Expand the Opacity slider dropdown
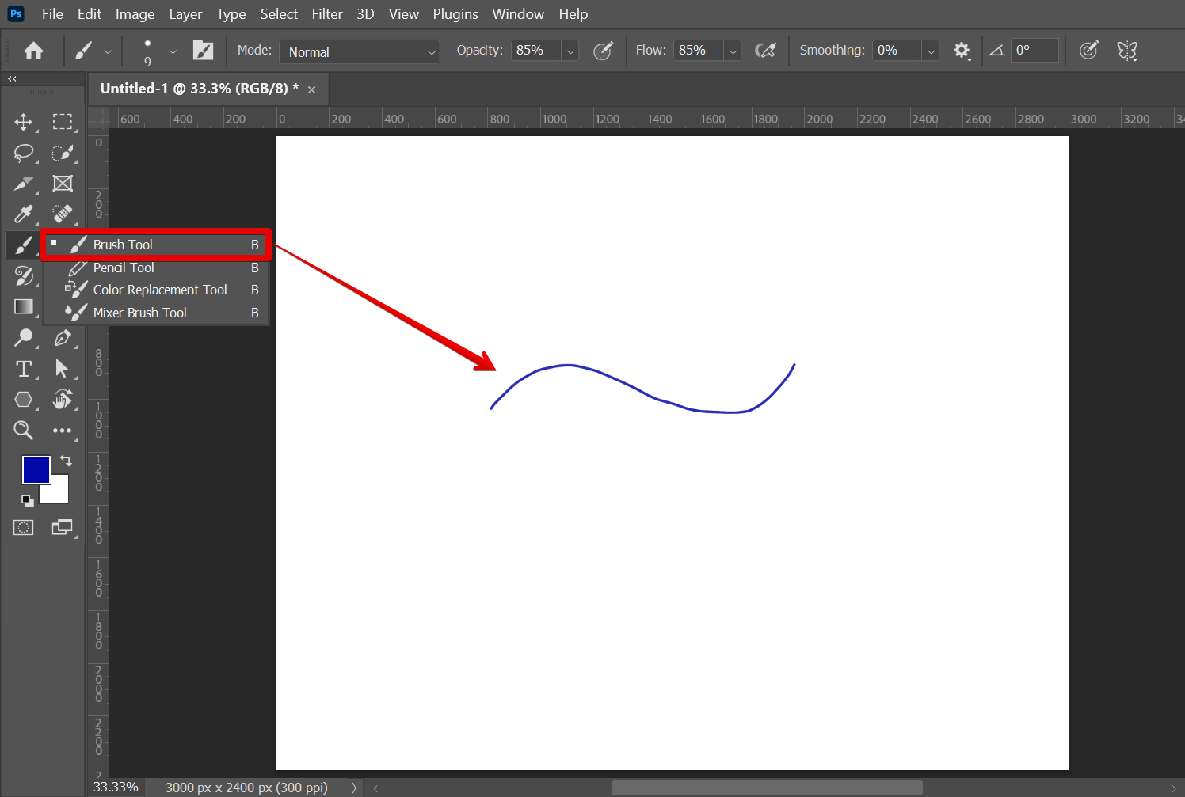 (x=570, y=51)
